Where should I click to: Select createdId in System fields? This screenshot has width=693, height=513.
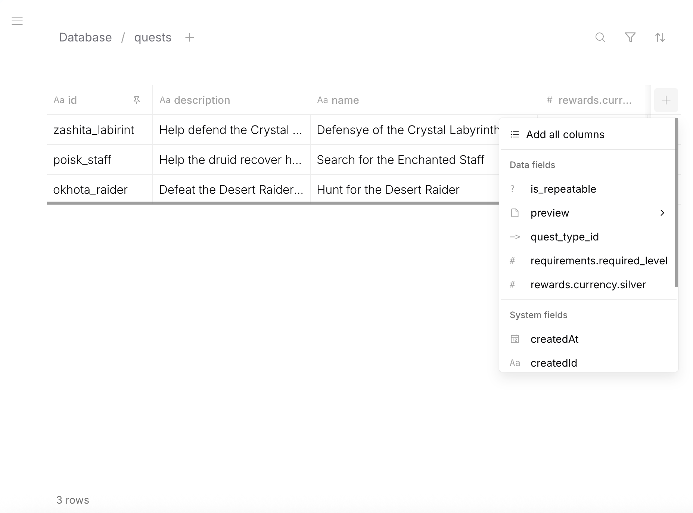[554, 363]
